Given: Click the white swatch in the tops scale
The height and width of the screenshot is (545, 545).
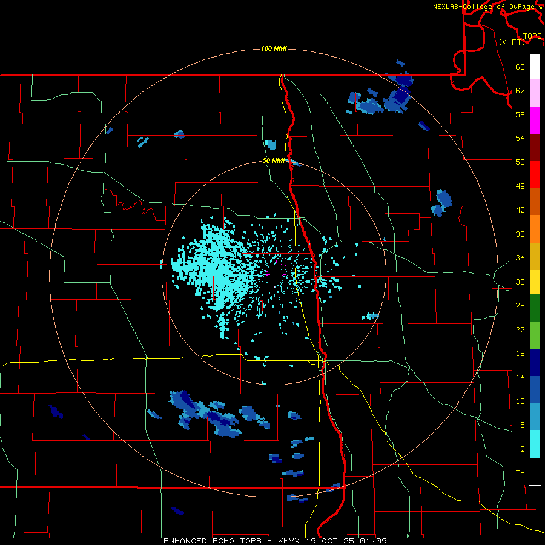Looking at the screenshot, I should pos(535,67).
